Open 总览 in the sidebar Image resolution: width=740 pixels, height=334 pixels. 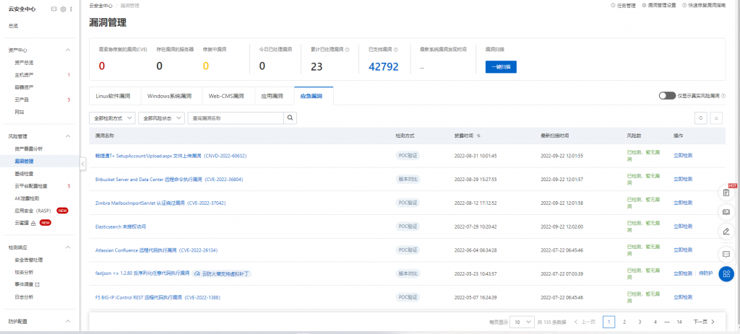[x=13, y=26]
